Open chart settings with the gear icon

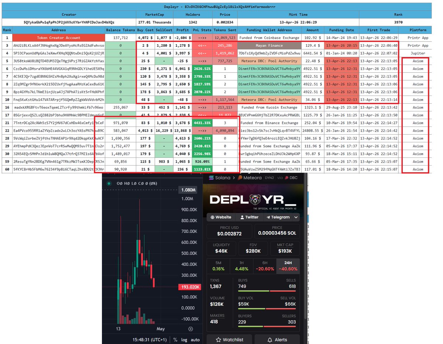pos(190,329)
